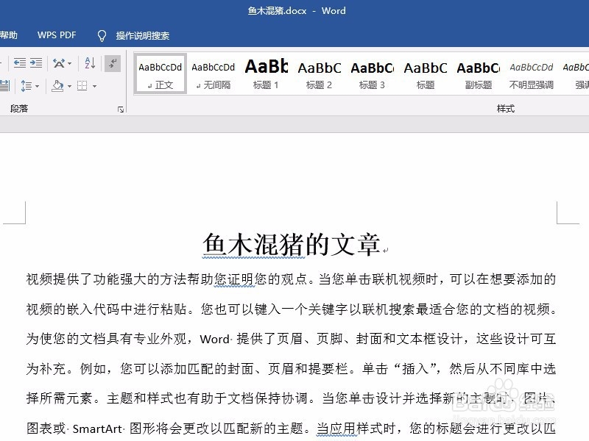Image resolution: width=589 pixels, height=441 pixels.
Task: Open the shading color dropdown arrow
Action: [68, 85]
